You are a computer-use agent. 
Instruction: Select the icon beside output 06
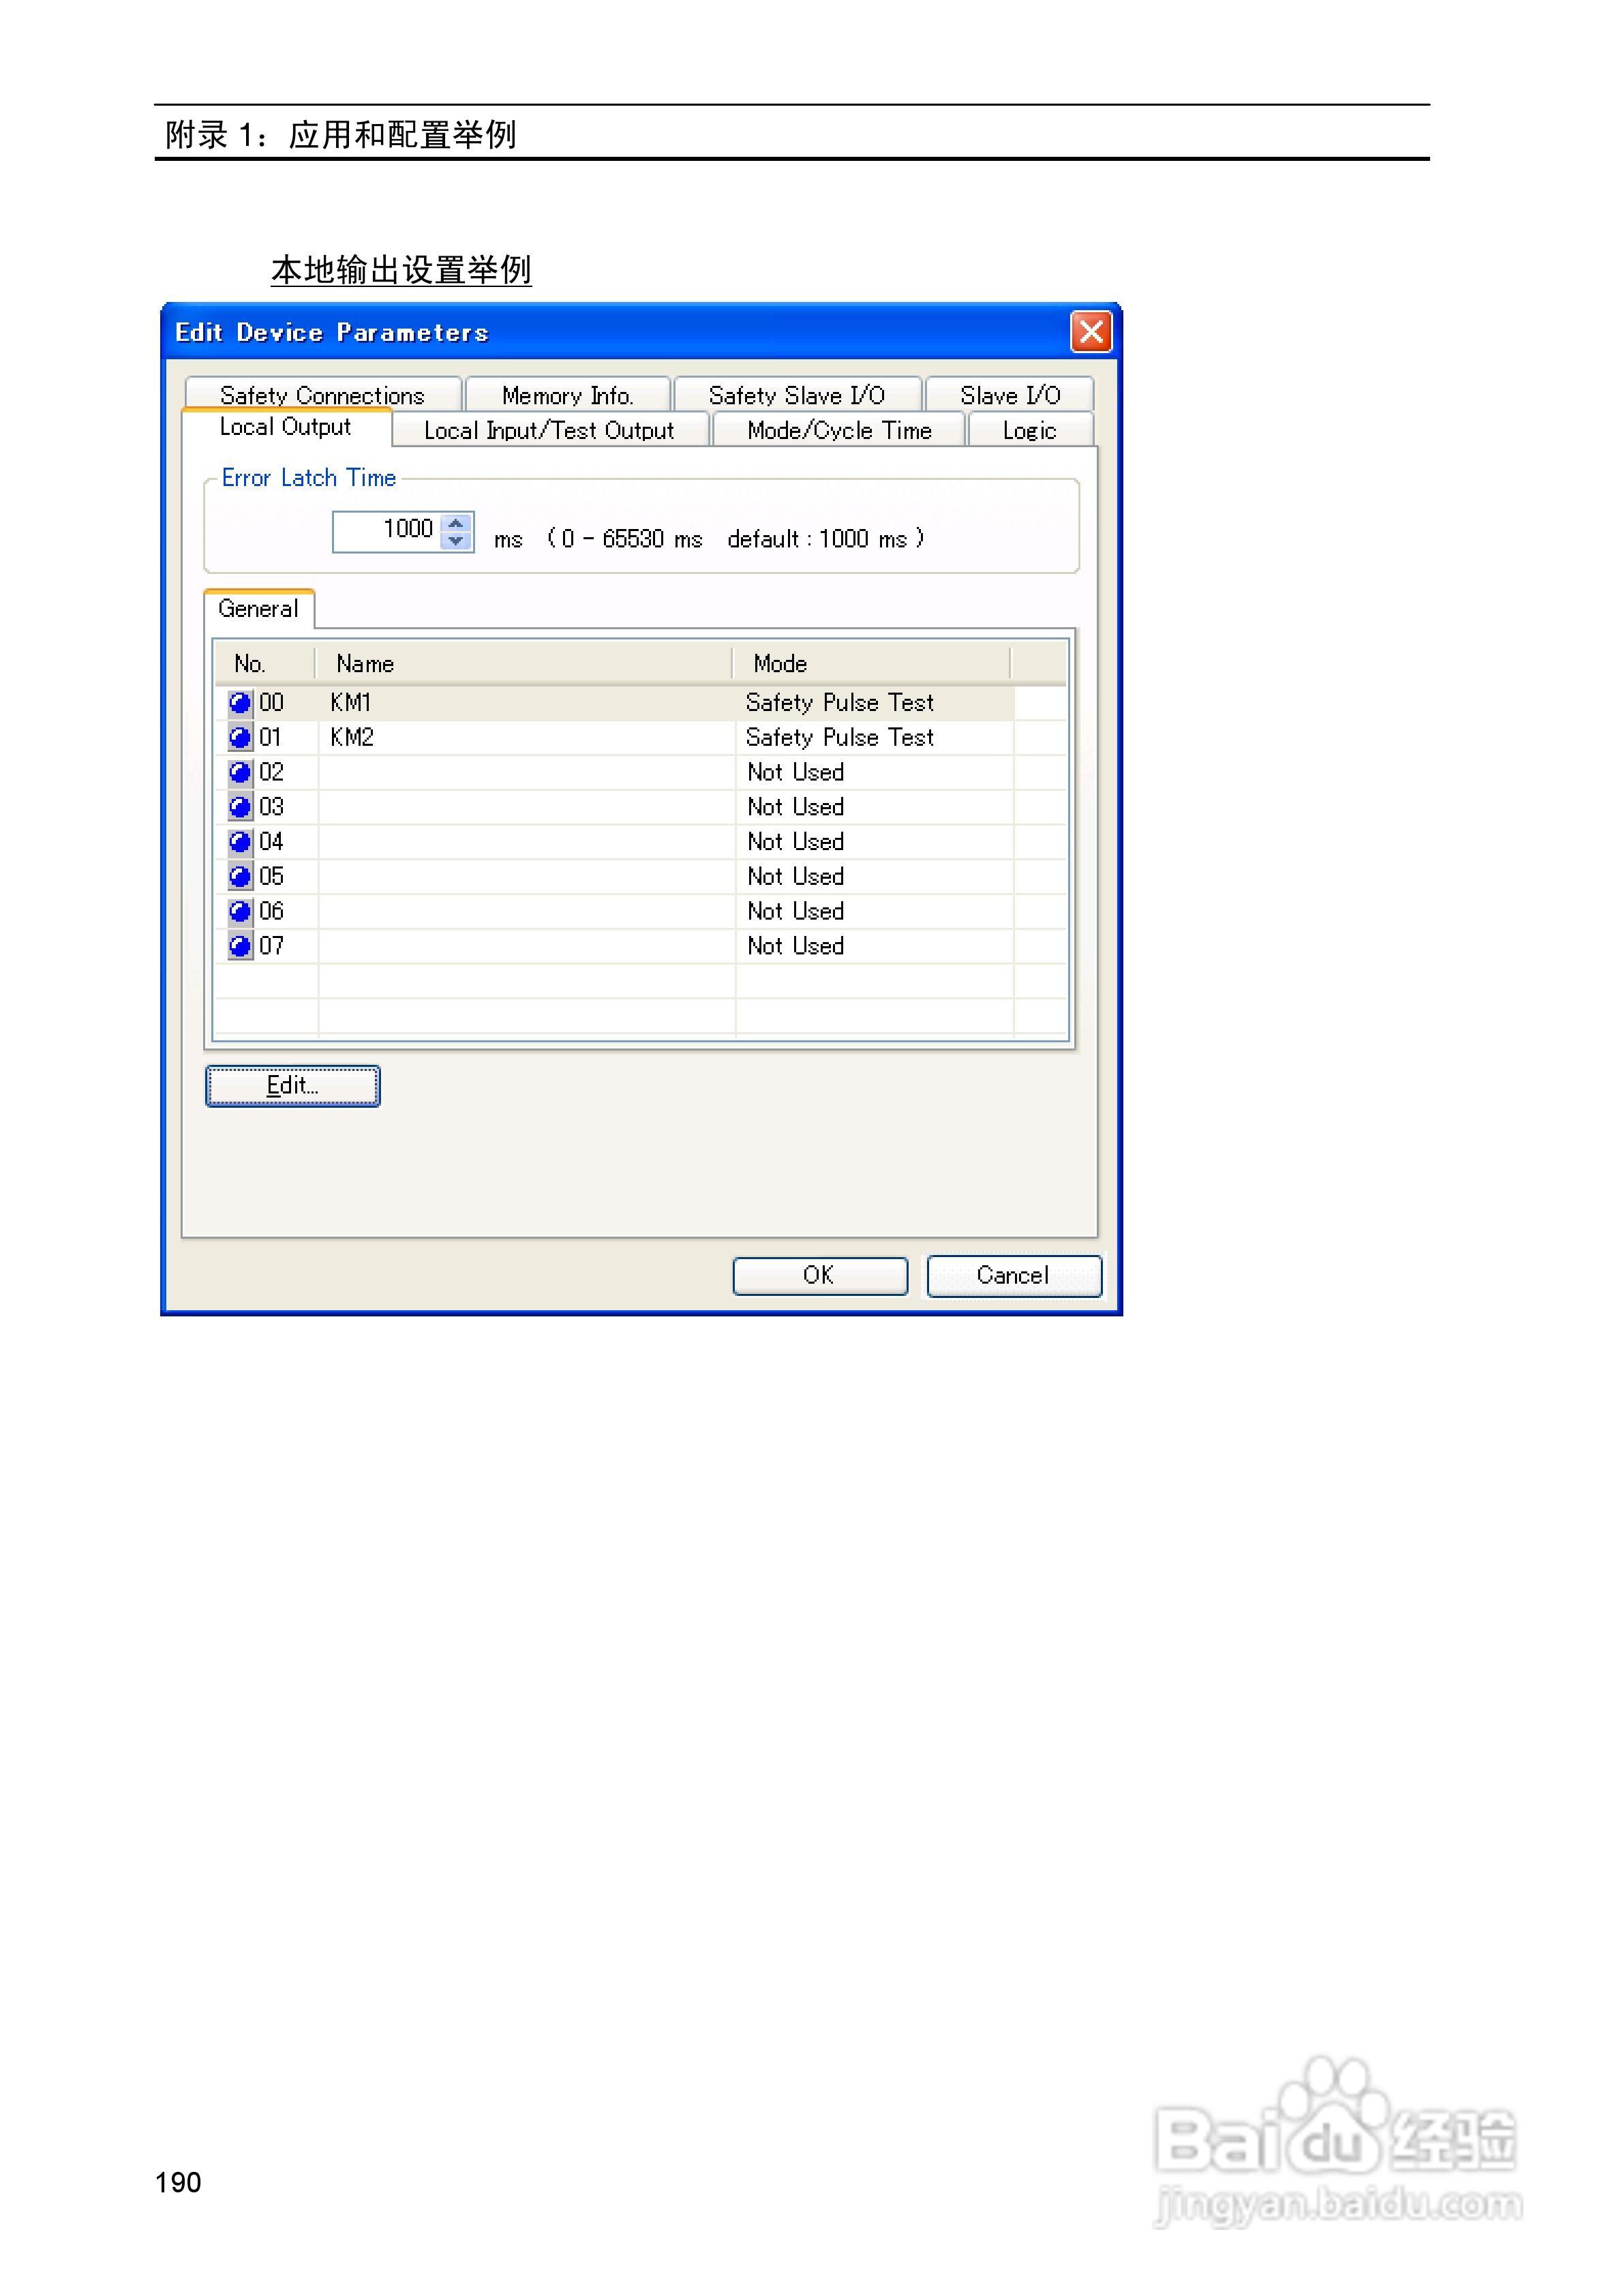pos(240,912)
